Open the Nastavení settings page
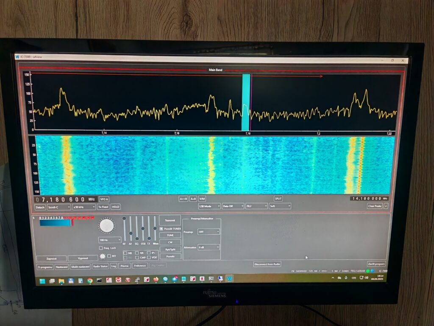 click(x=61, y=266)
